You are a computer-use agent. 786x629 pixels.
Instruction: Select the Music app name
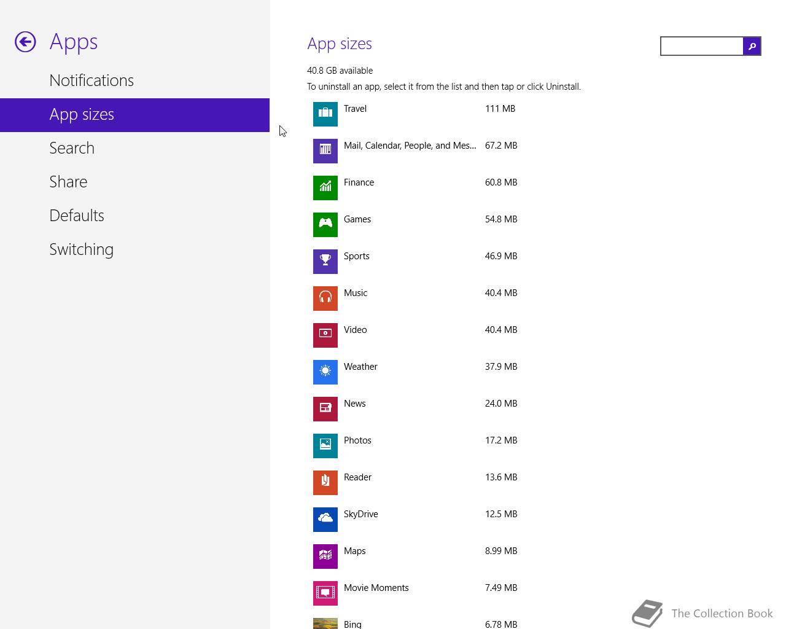(356, 293)
